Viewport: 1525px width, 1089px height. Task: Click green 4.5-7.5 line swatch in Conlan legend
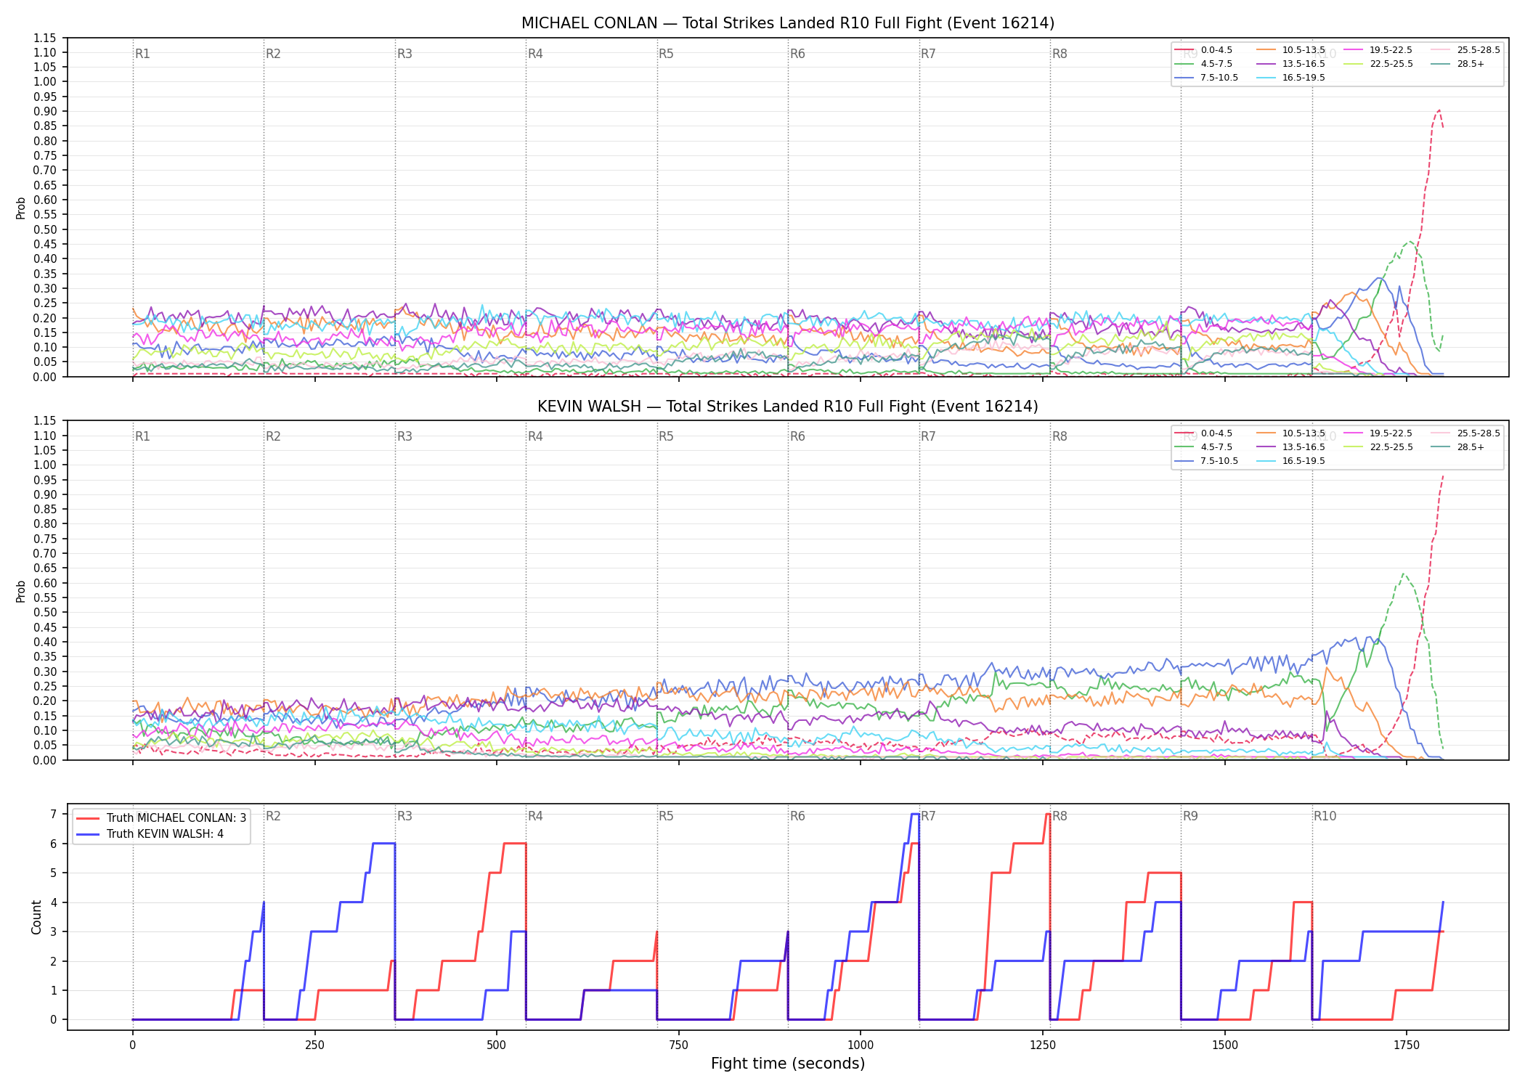[x=1184, y=64]
